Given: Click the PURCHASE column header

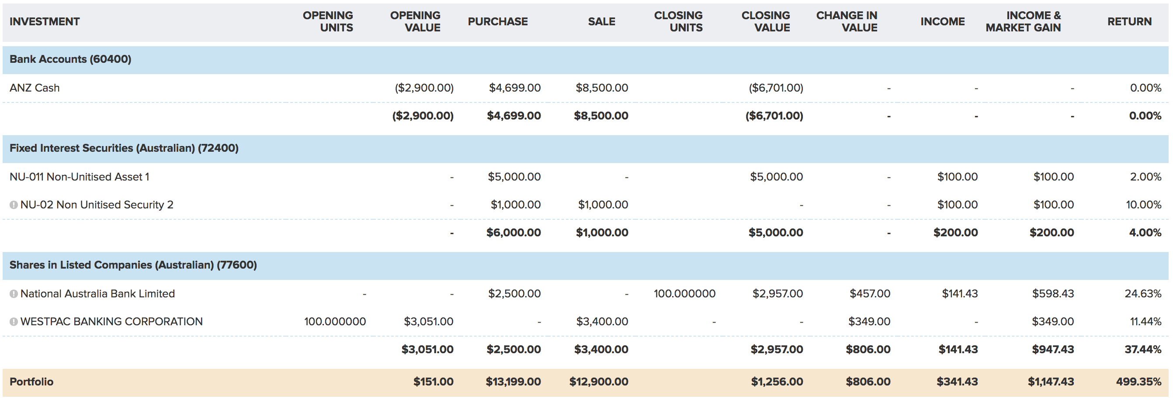Looking at the screenshot, I should click(497, 21).
